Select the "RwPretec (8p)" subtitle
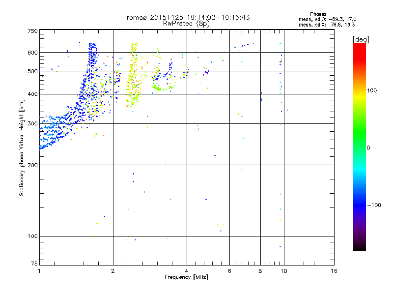393x295 pixels. point(186,24)
